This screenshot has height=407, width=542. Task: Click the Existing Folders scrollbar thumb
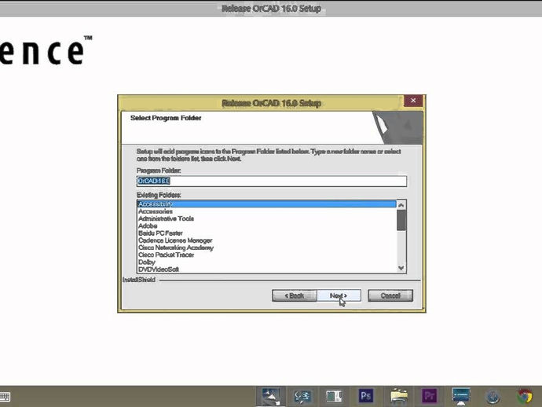[x=401, y=220]
